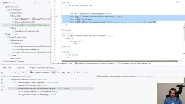This screenshot has height=104, width=185.
Task: Switch to Explorer tab
Action: 21,68
